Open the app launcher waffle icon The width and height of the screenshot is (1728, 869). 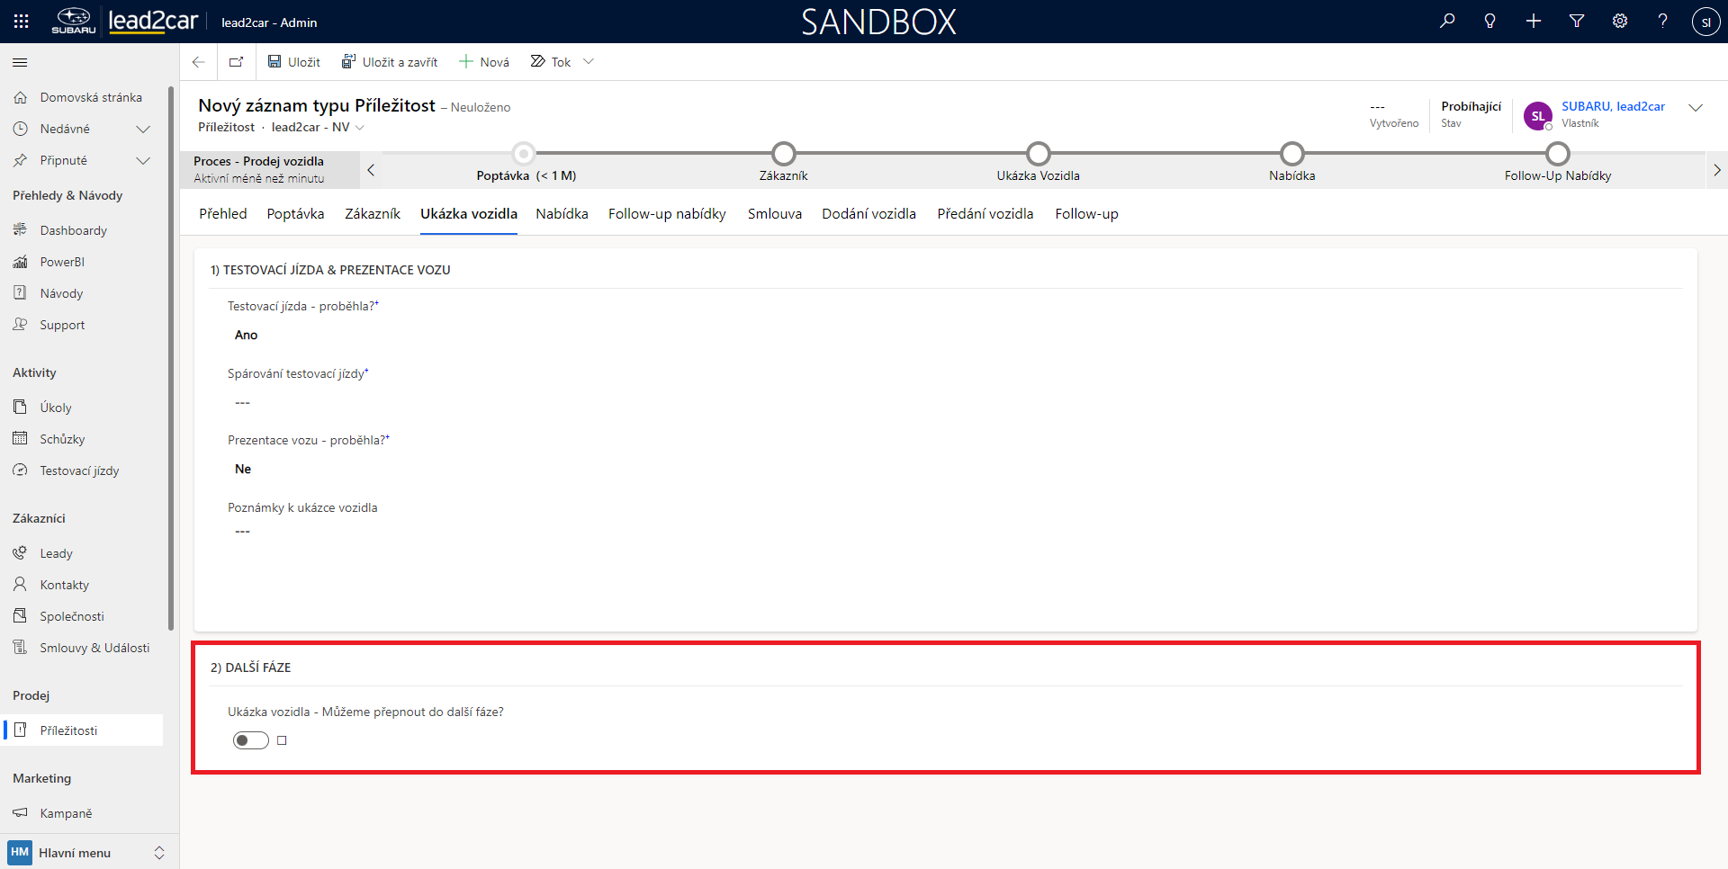[x=22, y=22]
